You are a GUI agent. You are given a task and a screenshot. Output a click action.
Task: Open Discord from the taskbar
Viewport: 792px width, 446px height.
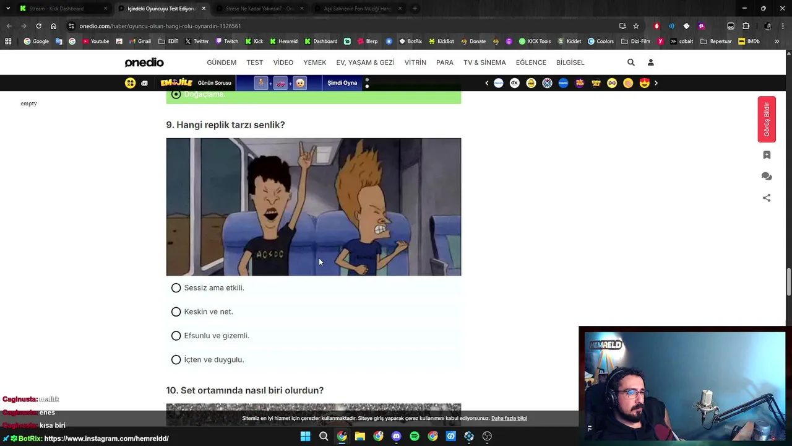click(x=397, y=436)
